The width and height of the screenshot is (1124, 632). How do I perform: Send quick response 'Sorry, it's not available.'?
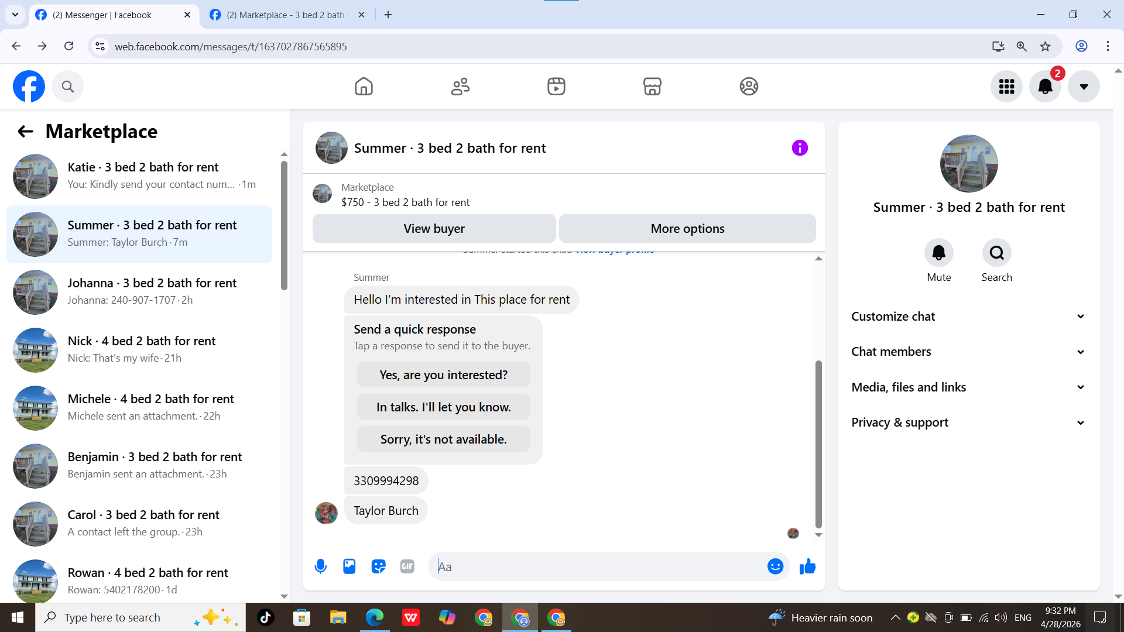(x=443, y=439)
